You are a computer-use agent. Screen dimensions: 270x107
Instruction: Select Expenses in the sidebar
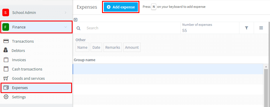[x=36, y=88]
